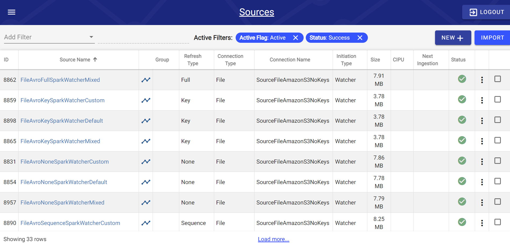Open source FileAvroKeySparkWatcherDefault link
This screenshot has height=247, width=510.
click(x=62, y=121)
